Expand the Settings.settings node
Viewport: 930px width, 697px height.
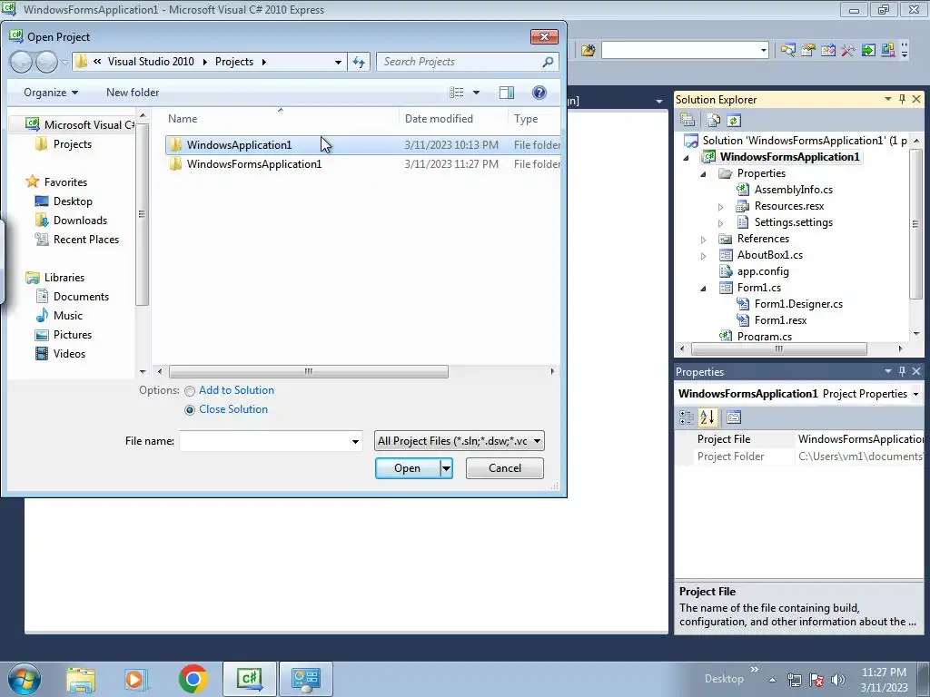point(720,223)
